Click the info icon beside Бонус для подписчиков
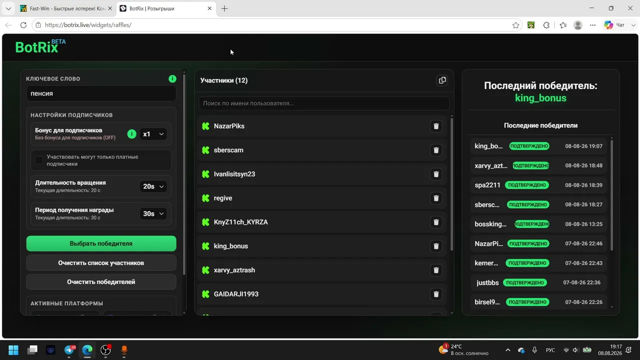This screenshot has width=640, height=360. tap(131, 134)
